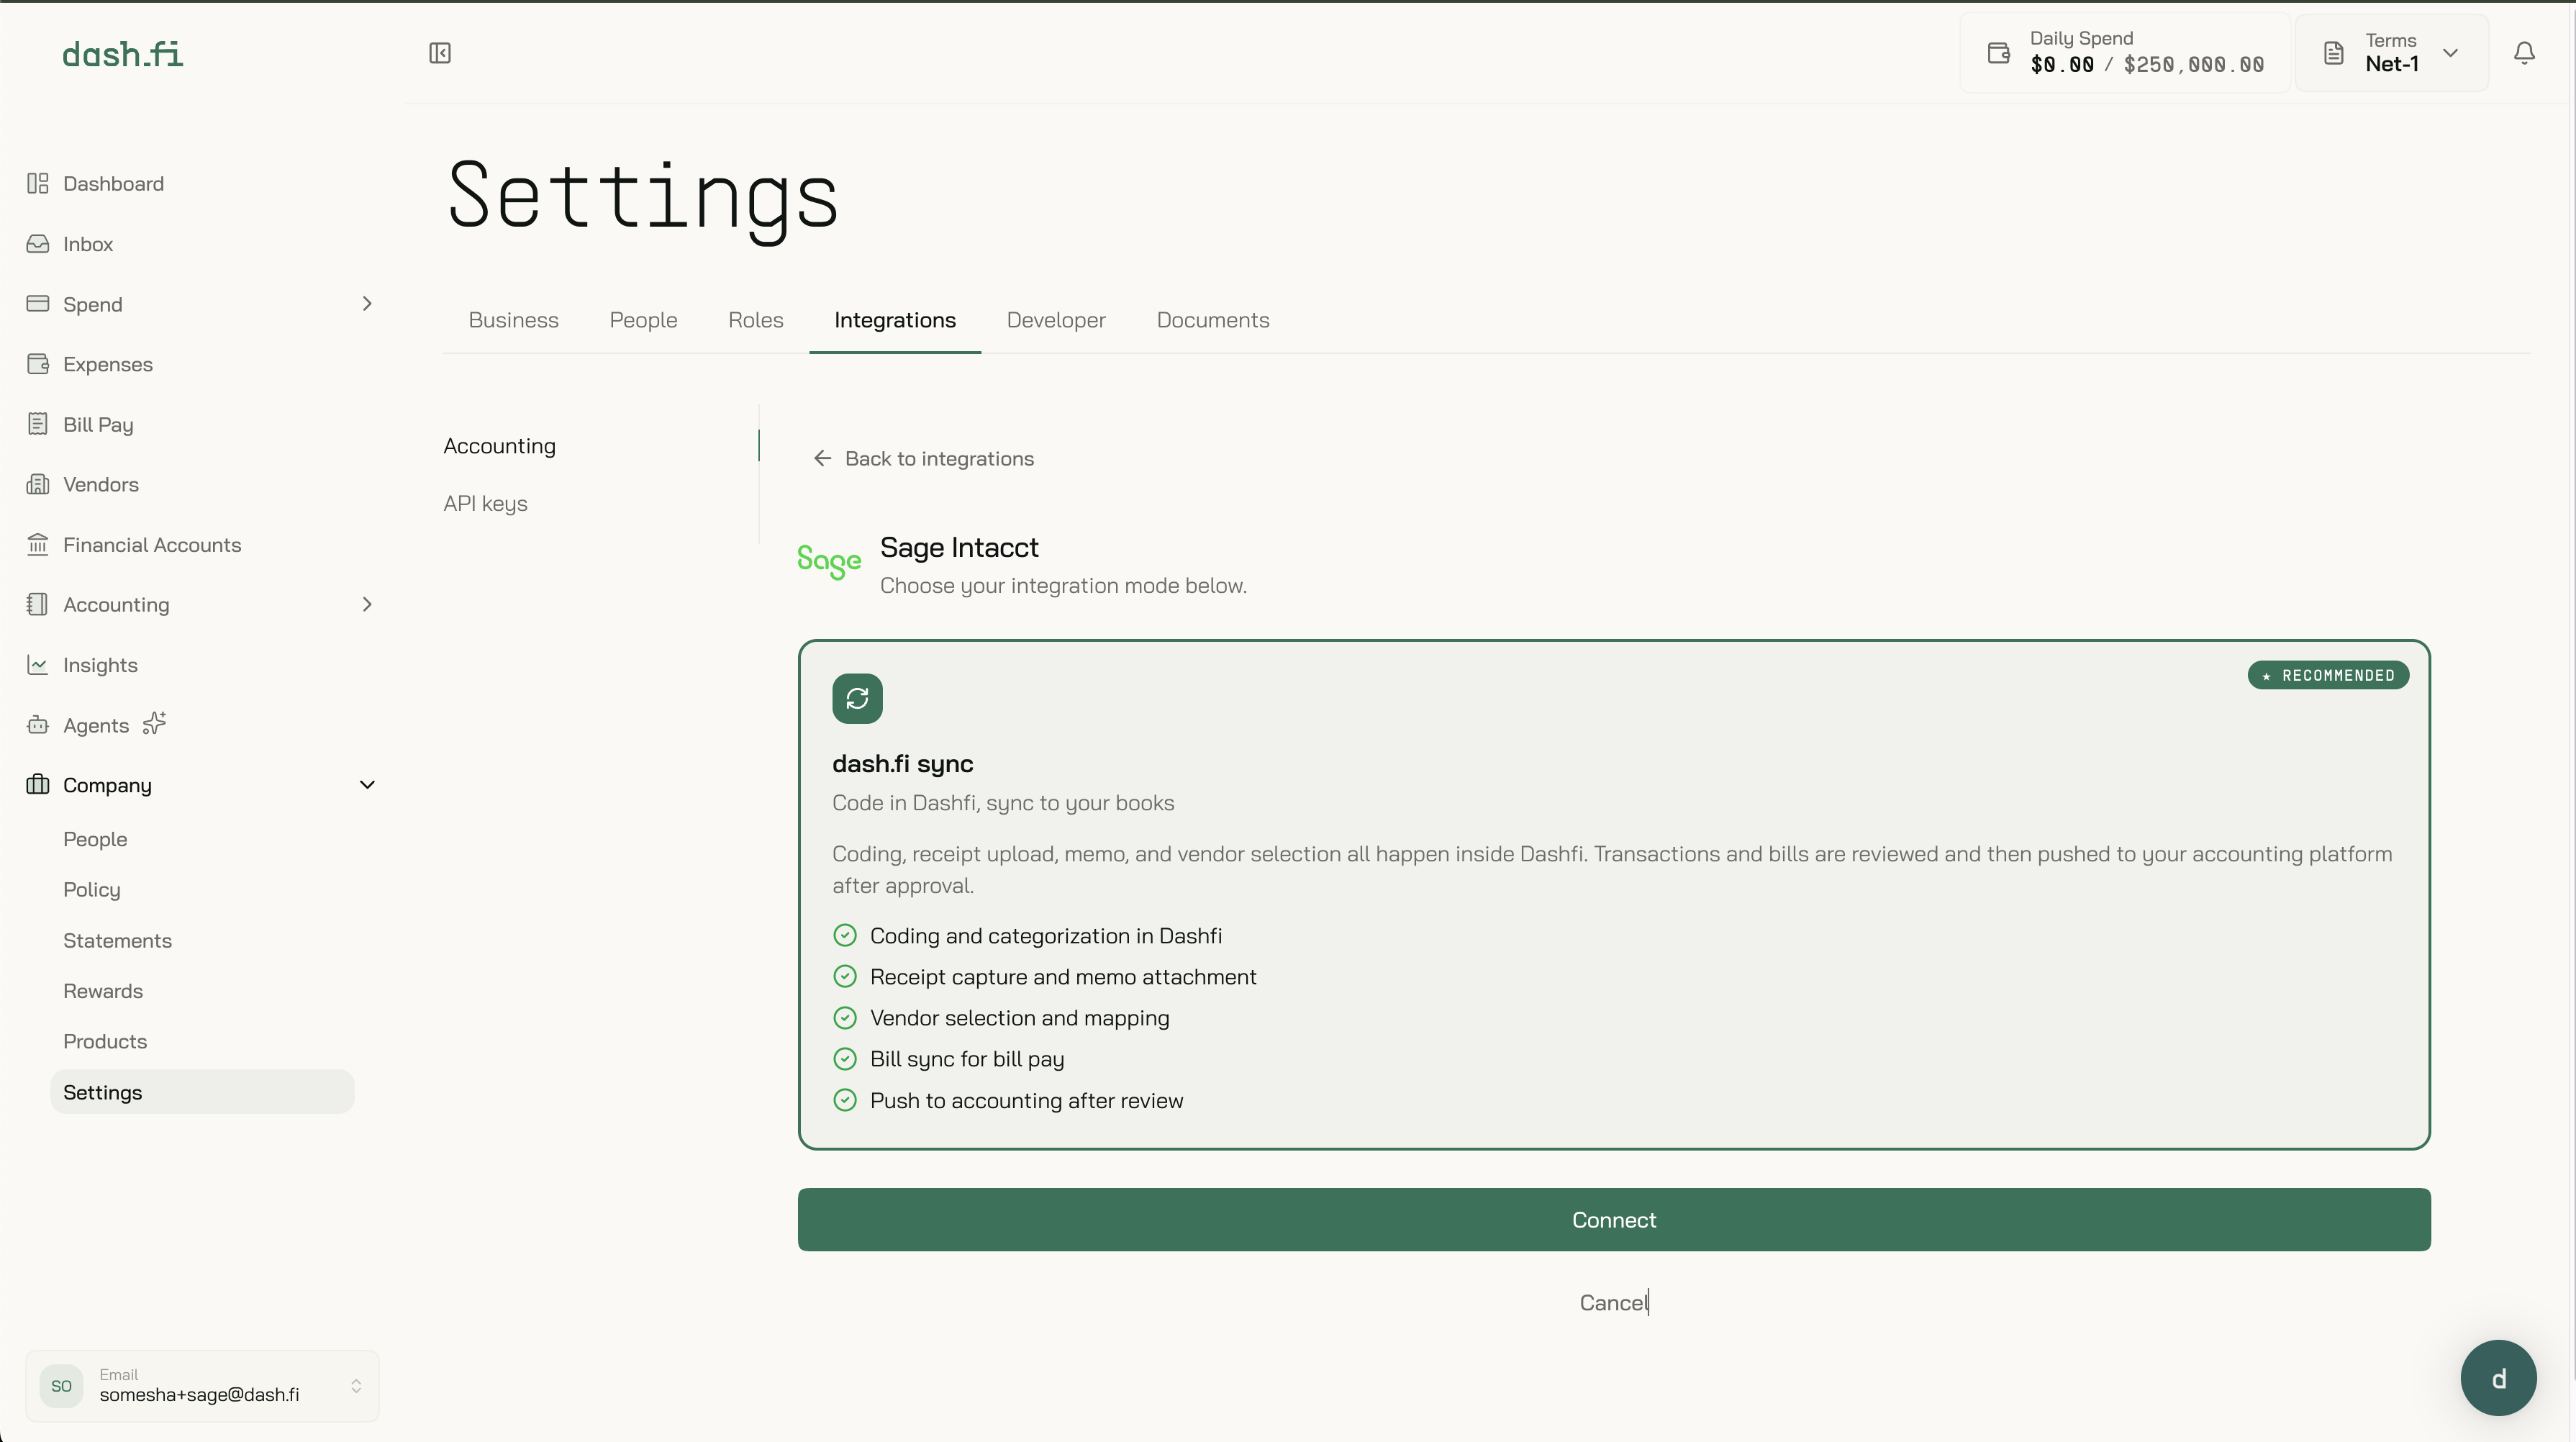The image size is (2576, 1442).
Task: Click the sparkle icon beside Agents
Action: click(154, 723)
